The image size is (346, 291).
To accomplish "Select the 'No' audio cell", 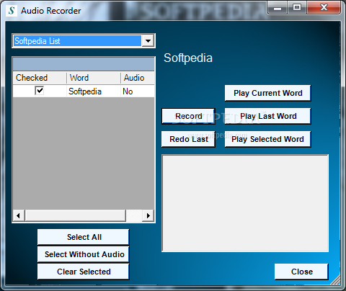I will 138,91.
